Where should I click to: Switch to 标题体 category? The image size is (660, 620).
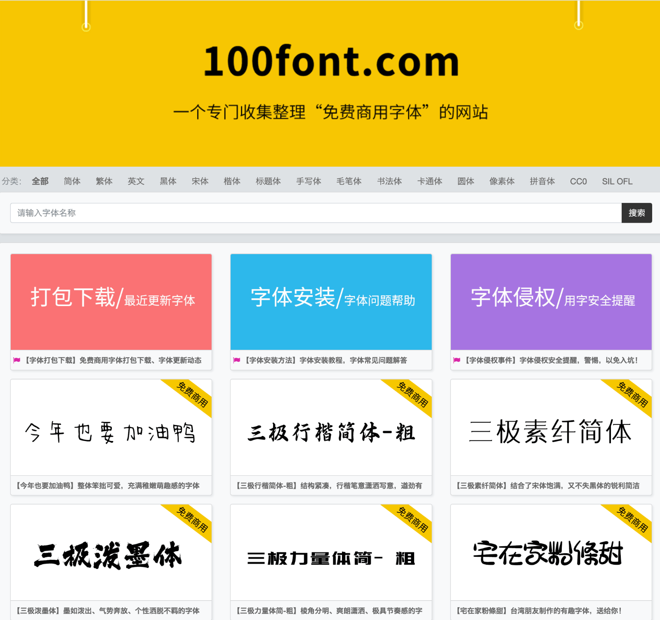(268, 181)
